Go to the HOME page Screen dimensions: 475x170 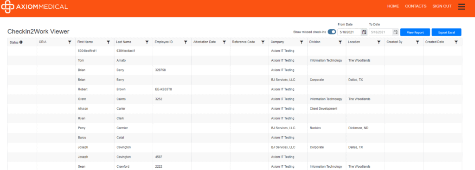click(393, 6)
